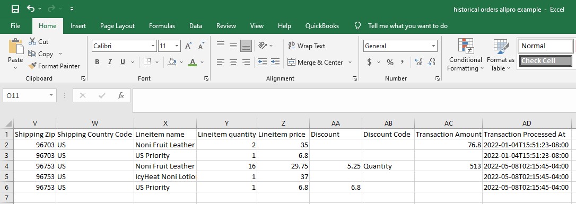Click the Undo arrow icon
The image size is (576, 204).
(x=31, y=9)
